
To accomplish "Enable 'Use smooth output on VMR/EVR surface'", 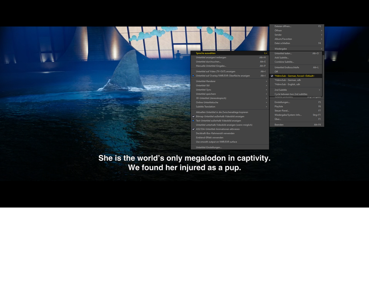I will 230,142.
